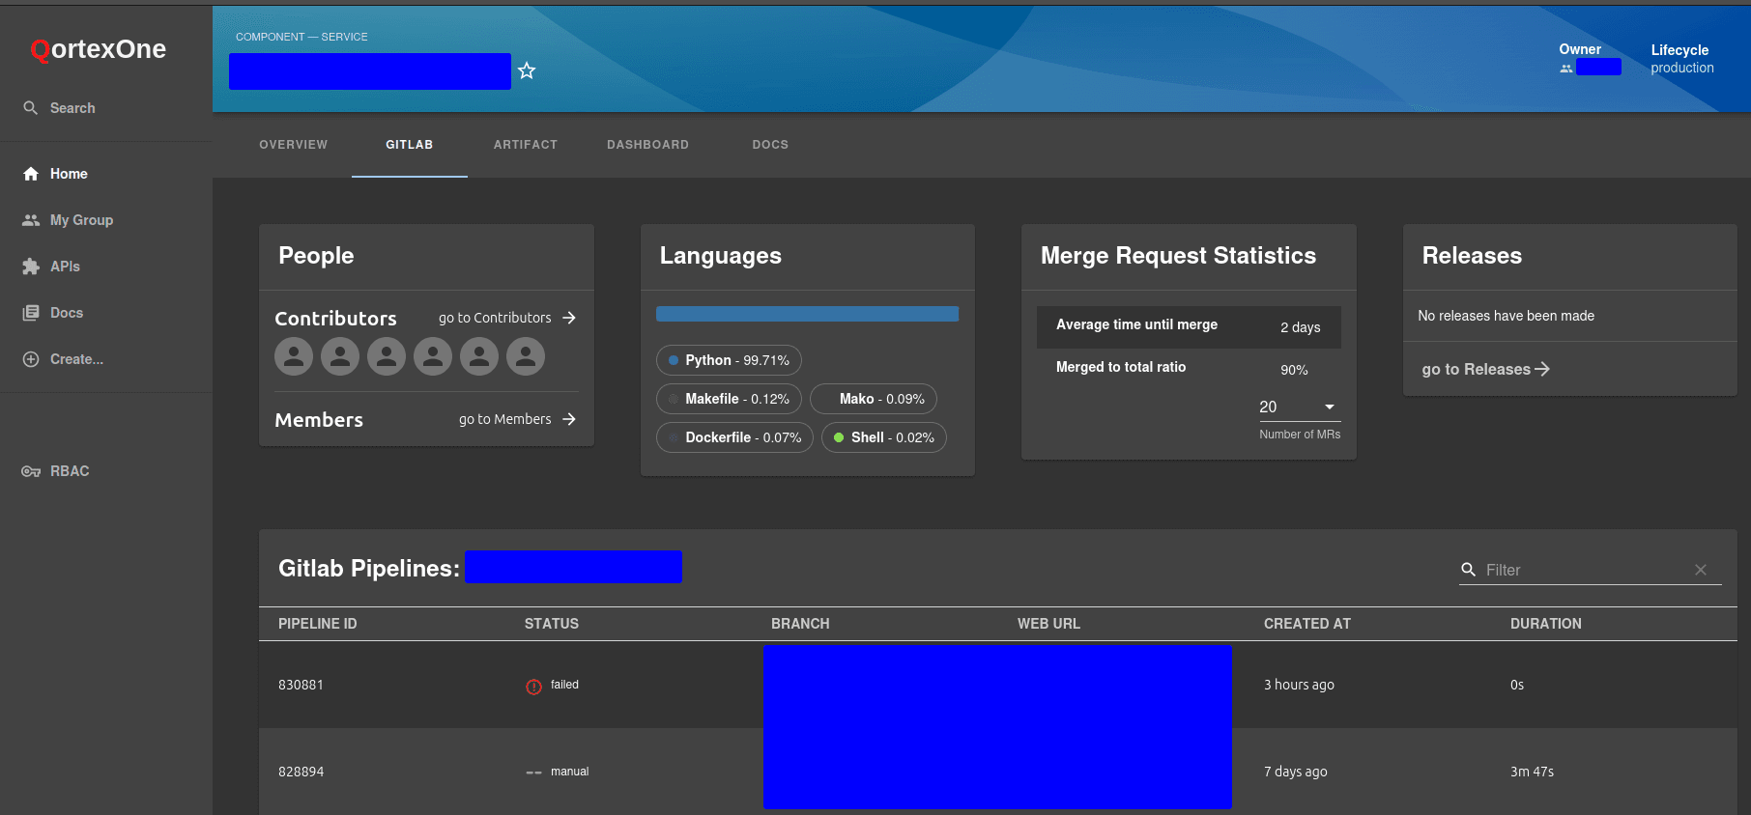Sort by the Duration column header
Image resolution: width=1751 pixels, height=815 pixels.
[1546, 624]
